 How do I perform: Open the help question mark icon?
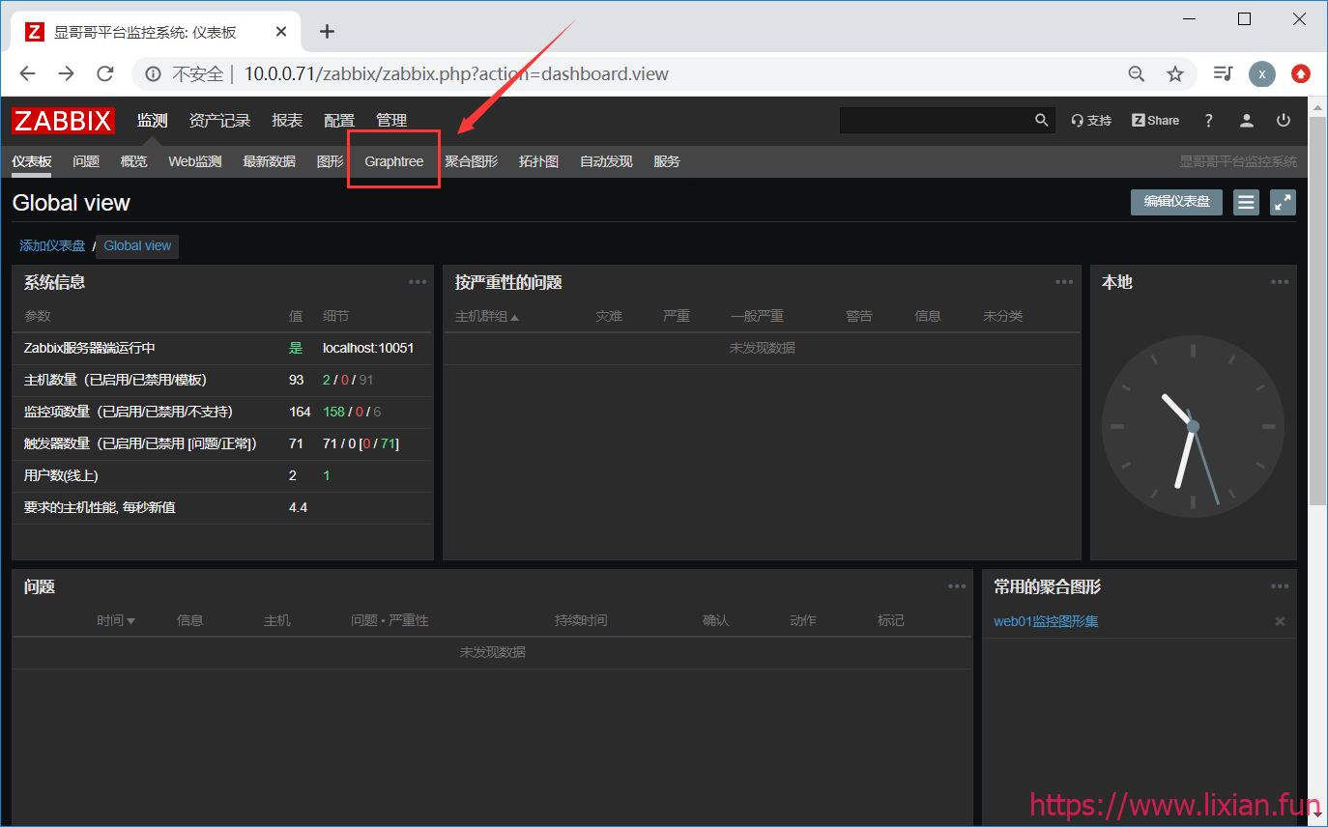(x=1208, y=121)
